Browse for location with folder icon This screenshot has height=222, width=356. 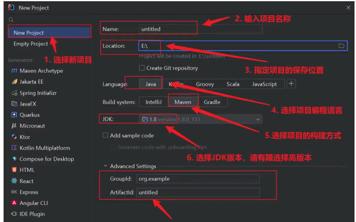click(x=341, y=46)
